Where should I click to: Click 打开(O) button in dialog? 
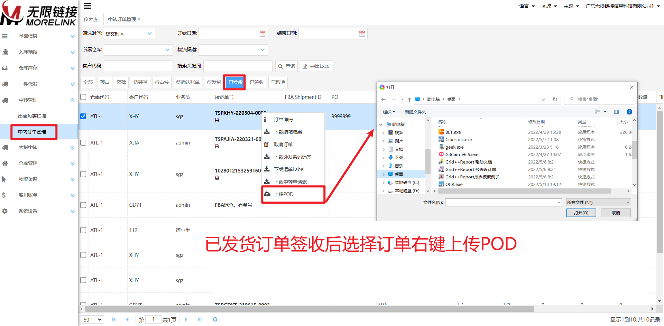(581, 213)
